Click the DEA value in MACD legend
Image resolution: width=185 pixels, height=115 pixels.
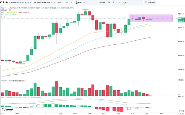(x=26, y=98)
